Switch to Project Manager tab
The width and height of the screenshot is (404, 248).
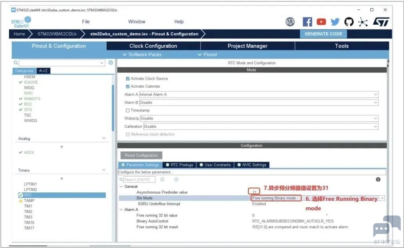click(247, 46)
